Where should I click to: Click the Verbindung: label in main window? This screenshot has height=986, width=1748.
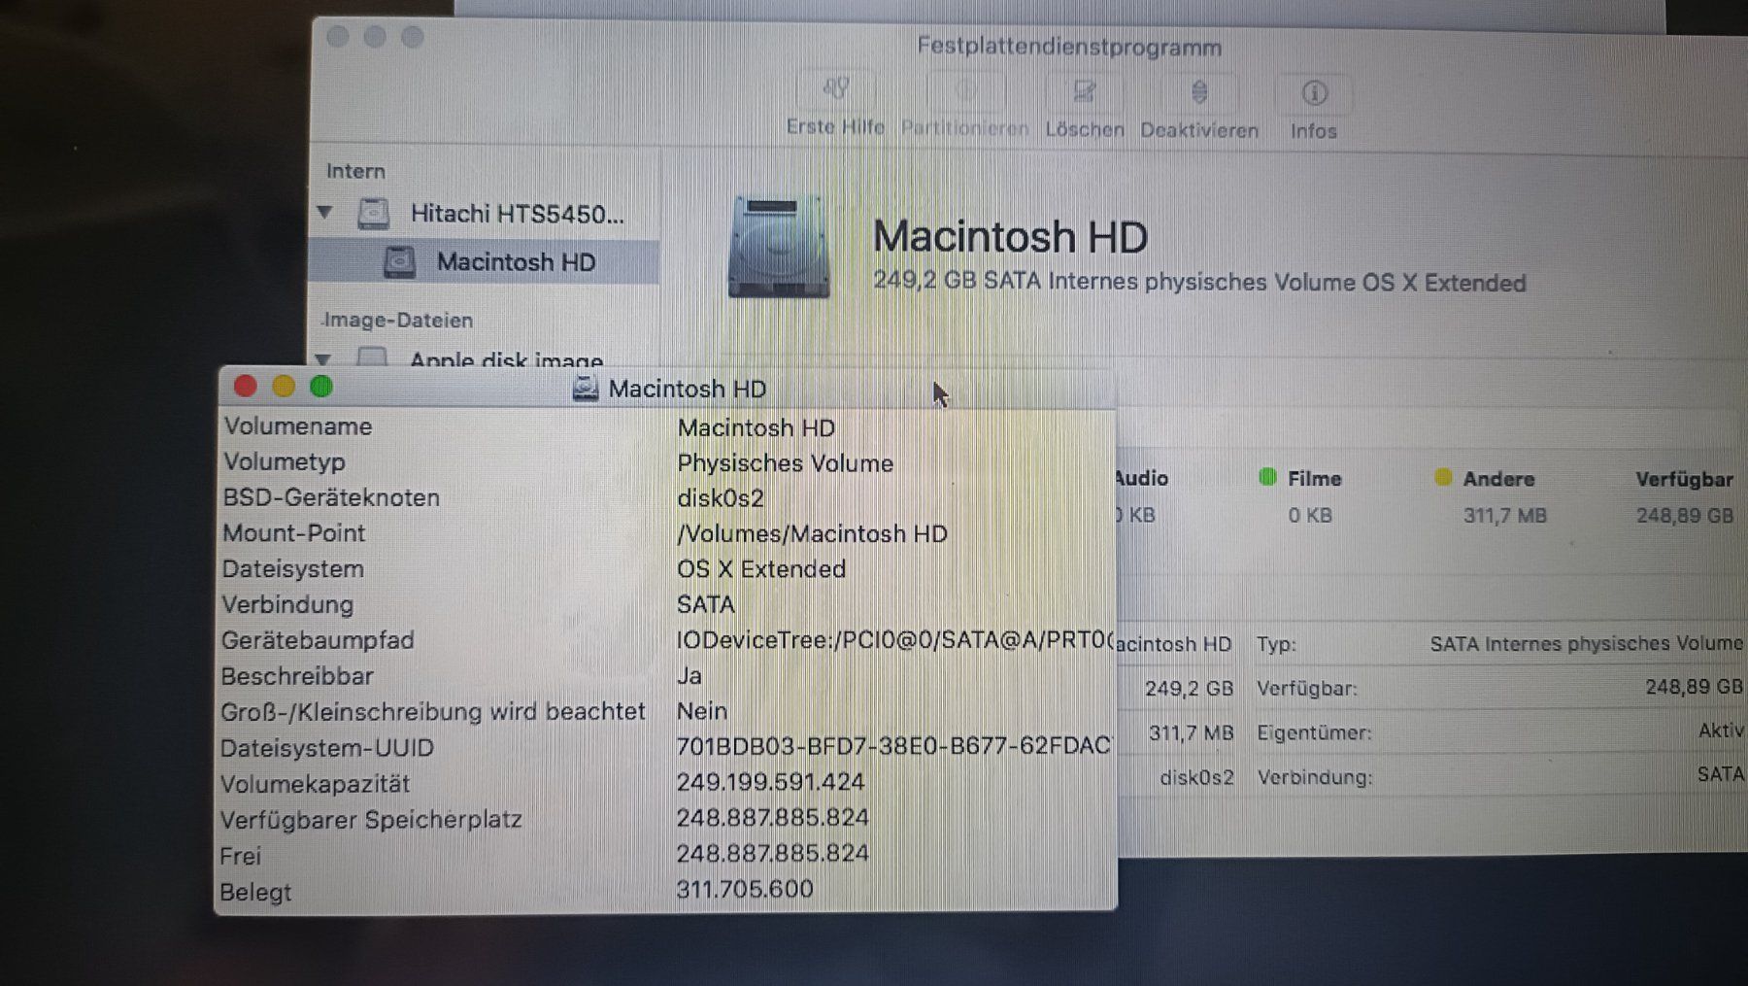click(1315, 778)
